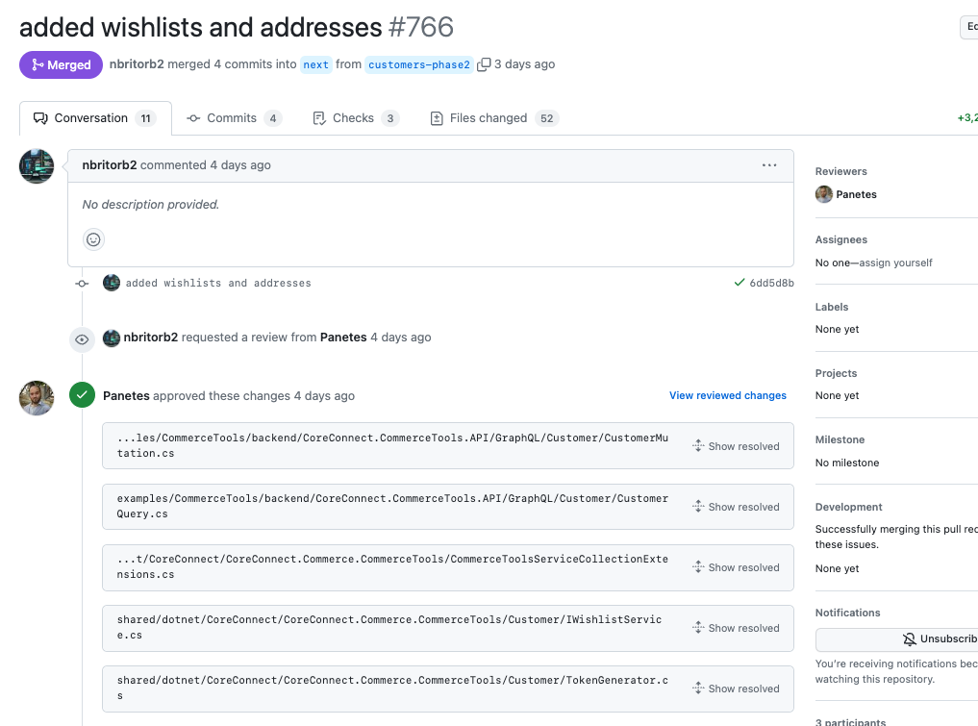Click the Panetes avatar beside approval
Screen dimensions: 978x726
click(37, 397)
